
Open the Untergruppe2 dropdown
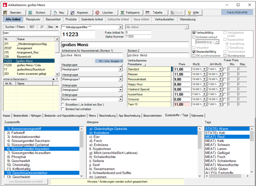[x=120, y=89]
